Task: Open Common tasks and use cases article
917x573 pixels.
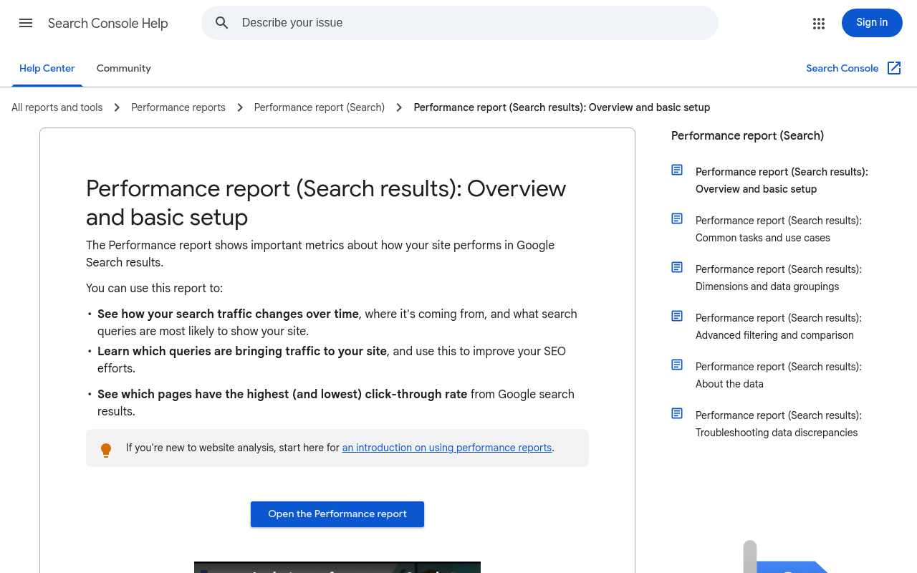Action: [779, 229]
